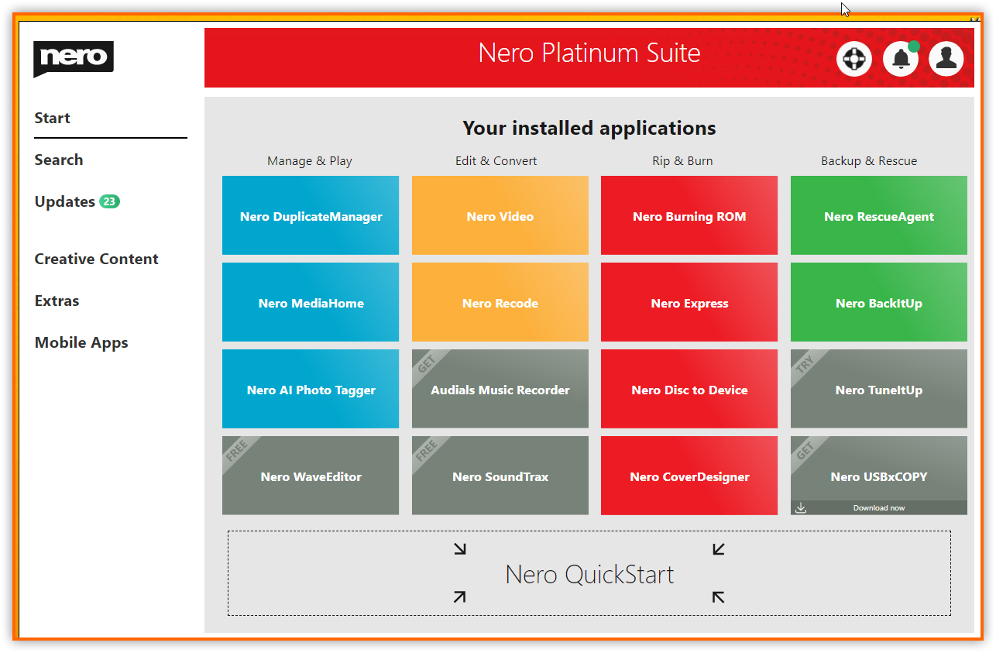Open Nero TuneItUp trial tile
This screenshot has height=653, width=996.
(x=879, y=389)
